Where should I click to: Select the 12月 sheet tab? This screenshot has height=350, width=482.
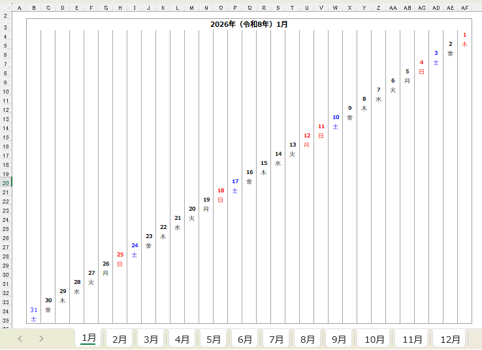click(450, 339)
